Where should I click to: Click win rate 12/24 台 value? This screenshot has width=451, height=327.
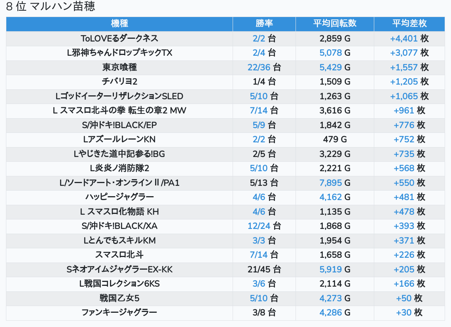click(264, 226)
